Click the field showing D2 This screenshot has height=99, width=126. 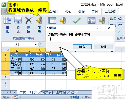pyautogui.click(x=120, y=25)
